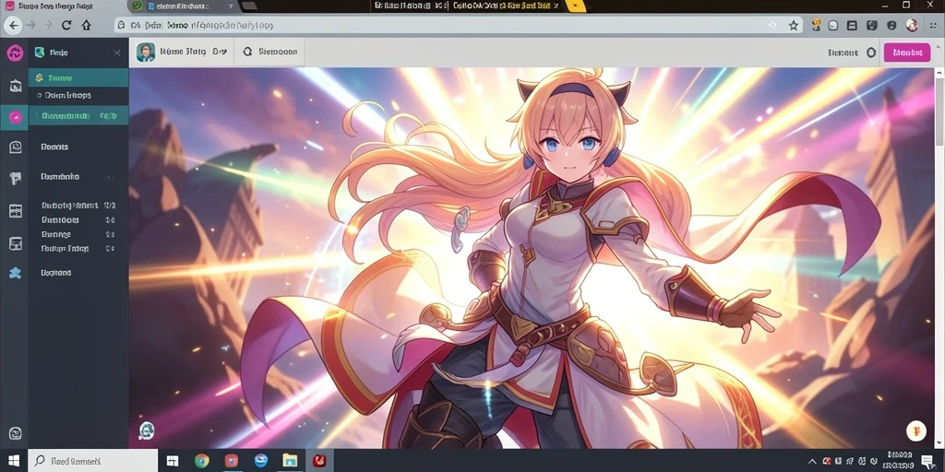Select the highlighted green item with yellow icon
945x472 pixels.
coord(78,77)
